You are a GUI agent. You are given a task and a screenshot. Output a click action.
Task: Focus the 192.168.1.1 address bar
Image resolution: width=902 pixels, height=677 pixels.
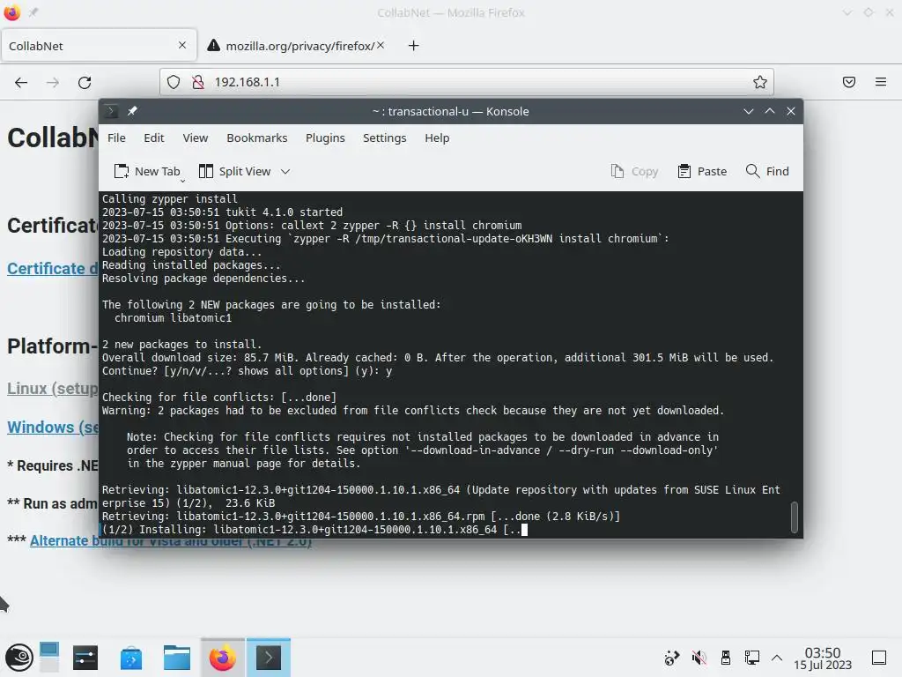[467, 82]
